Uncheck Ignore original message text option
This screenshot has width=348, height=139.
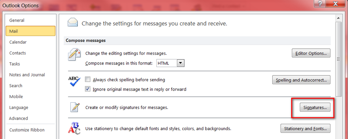point(88,89)
